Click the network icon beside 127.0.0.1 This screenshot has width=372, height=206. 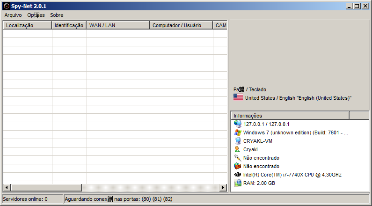[238, 124]
